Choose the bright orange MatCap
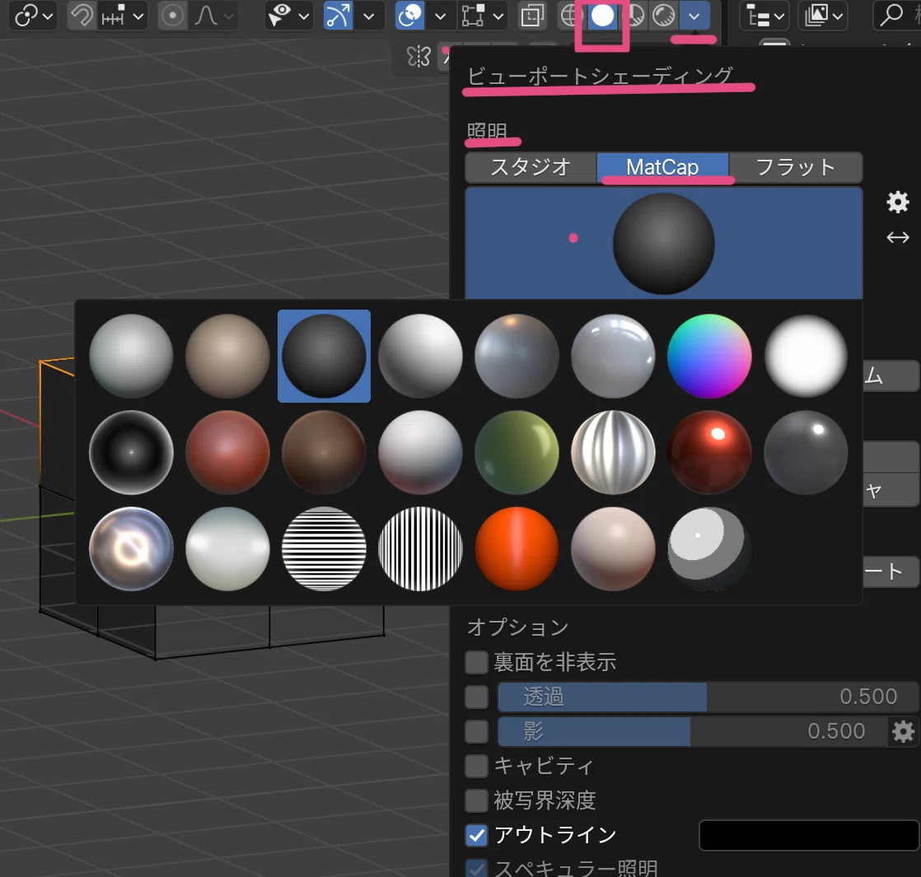 [517, 548]
